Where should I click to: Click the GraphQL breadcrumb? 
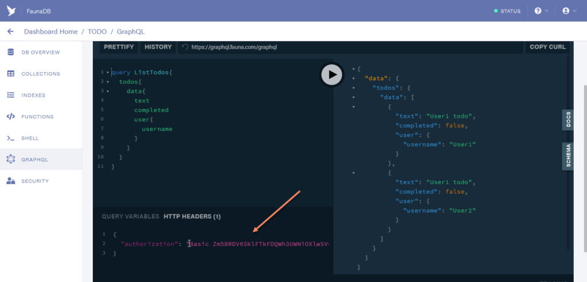coord(131,32)
